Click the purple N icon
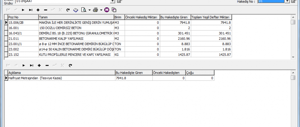Screen dimensions: 300x127 click(x=107, y=10)
